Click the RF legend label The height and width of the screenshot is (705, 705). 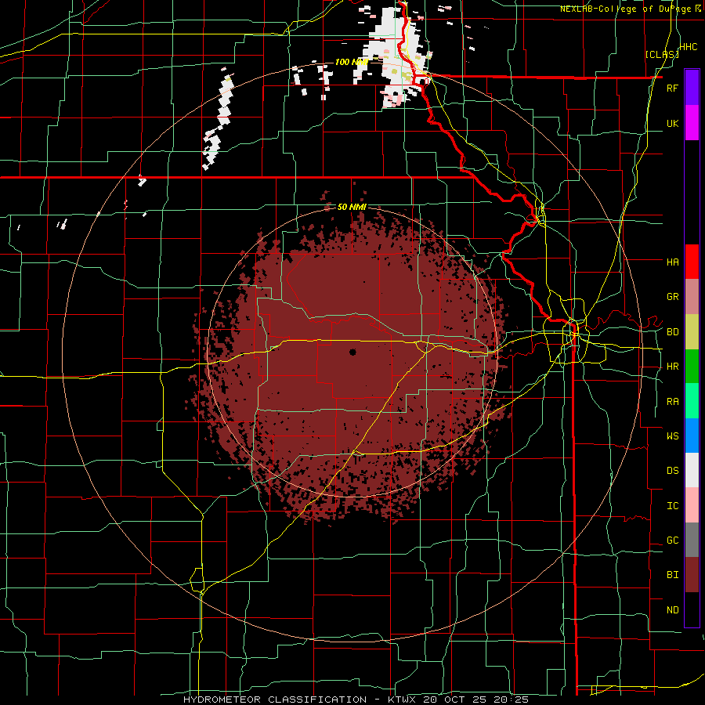click(x=672, y=88)
